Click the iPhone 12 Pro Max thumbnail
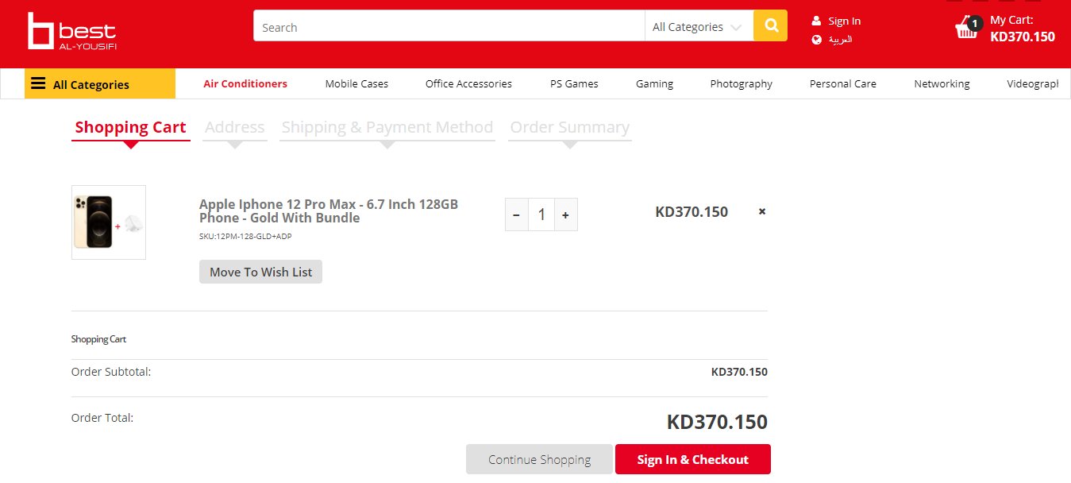 [x=109, y=222]
